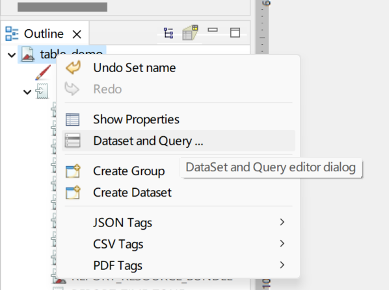Screen dimensions: 389x290
Task: Click the outline thumbnail view toolbar icon
Action: click(x=191, y=32)
